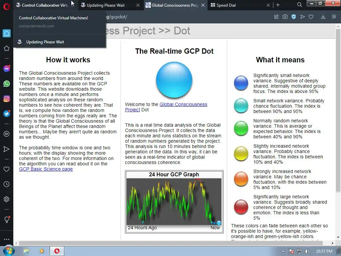Open sidebar three-dots setup menu
This screenshot has height=256, width=341.
(x=7, y=239)
